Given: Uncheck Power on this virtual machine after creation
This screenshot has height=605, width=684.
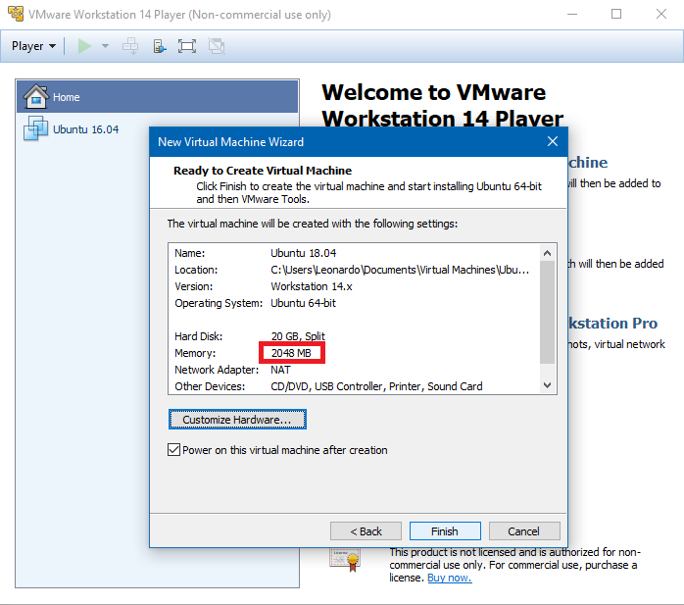Looking at the screenshot, I should click(x=173, y=450).
